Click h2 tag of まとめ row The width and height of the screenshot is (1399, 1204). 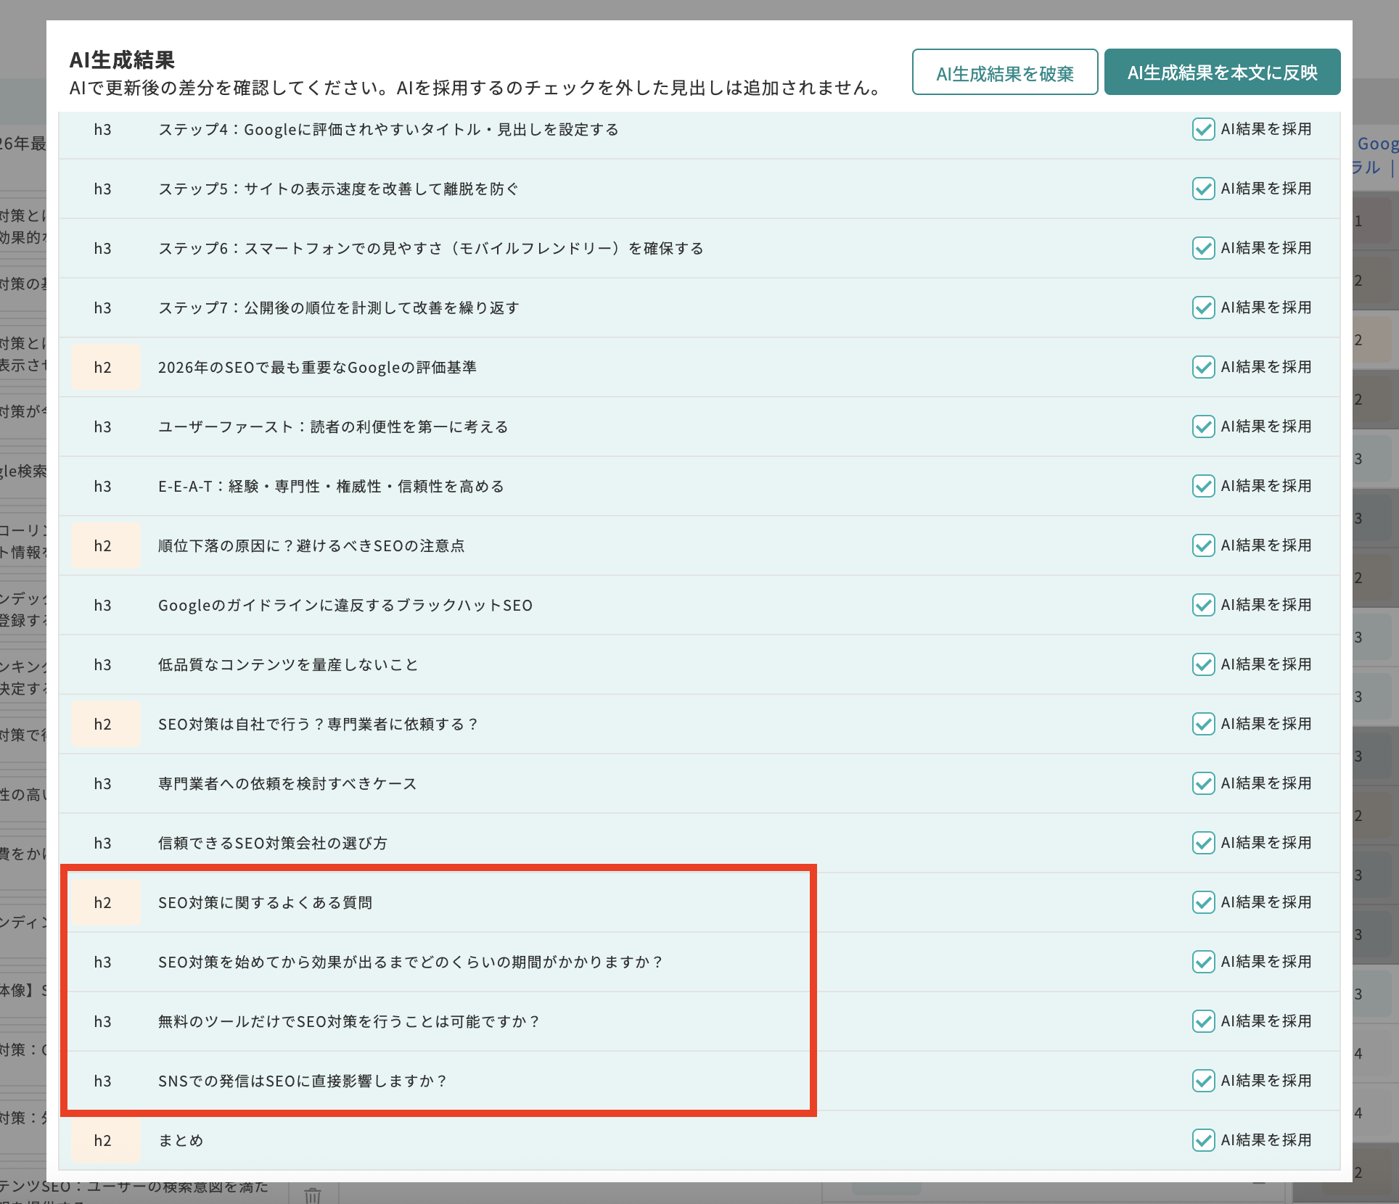(x=104, y=1141)
